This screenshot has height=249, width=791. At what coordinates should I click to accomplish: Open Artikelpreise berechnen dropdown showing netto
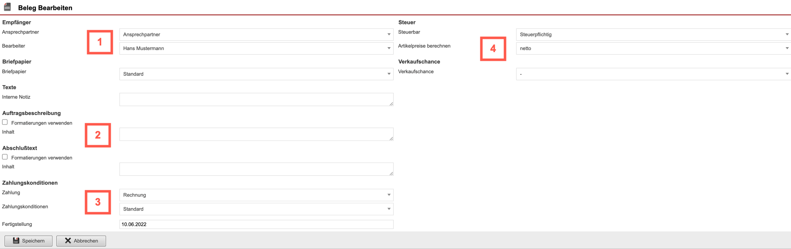point(653,48)
